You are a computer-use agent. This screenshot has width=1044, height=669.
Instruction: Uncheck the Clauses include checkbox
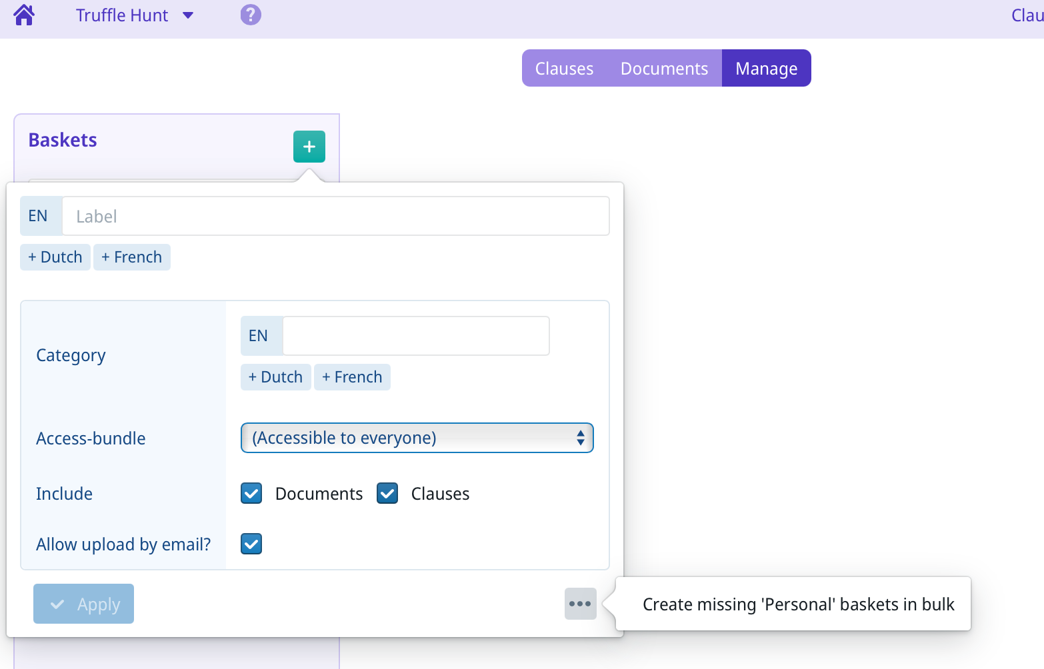coord(387,494)
